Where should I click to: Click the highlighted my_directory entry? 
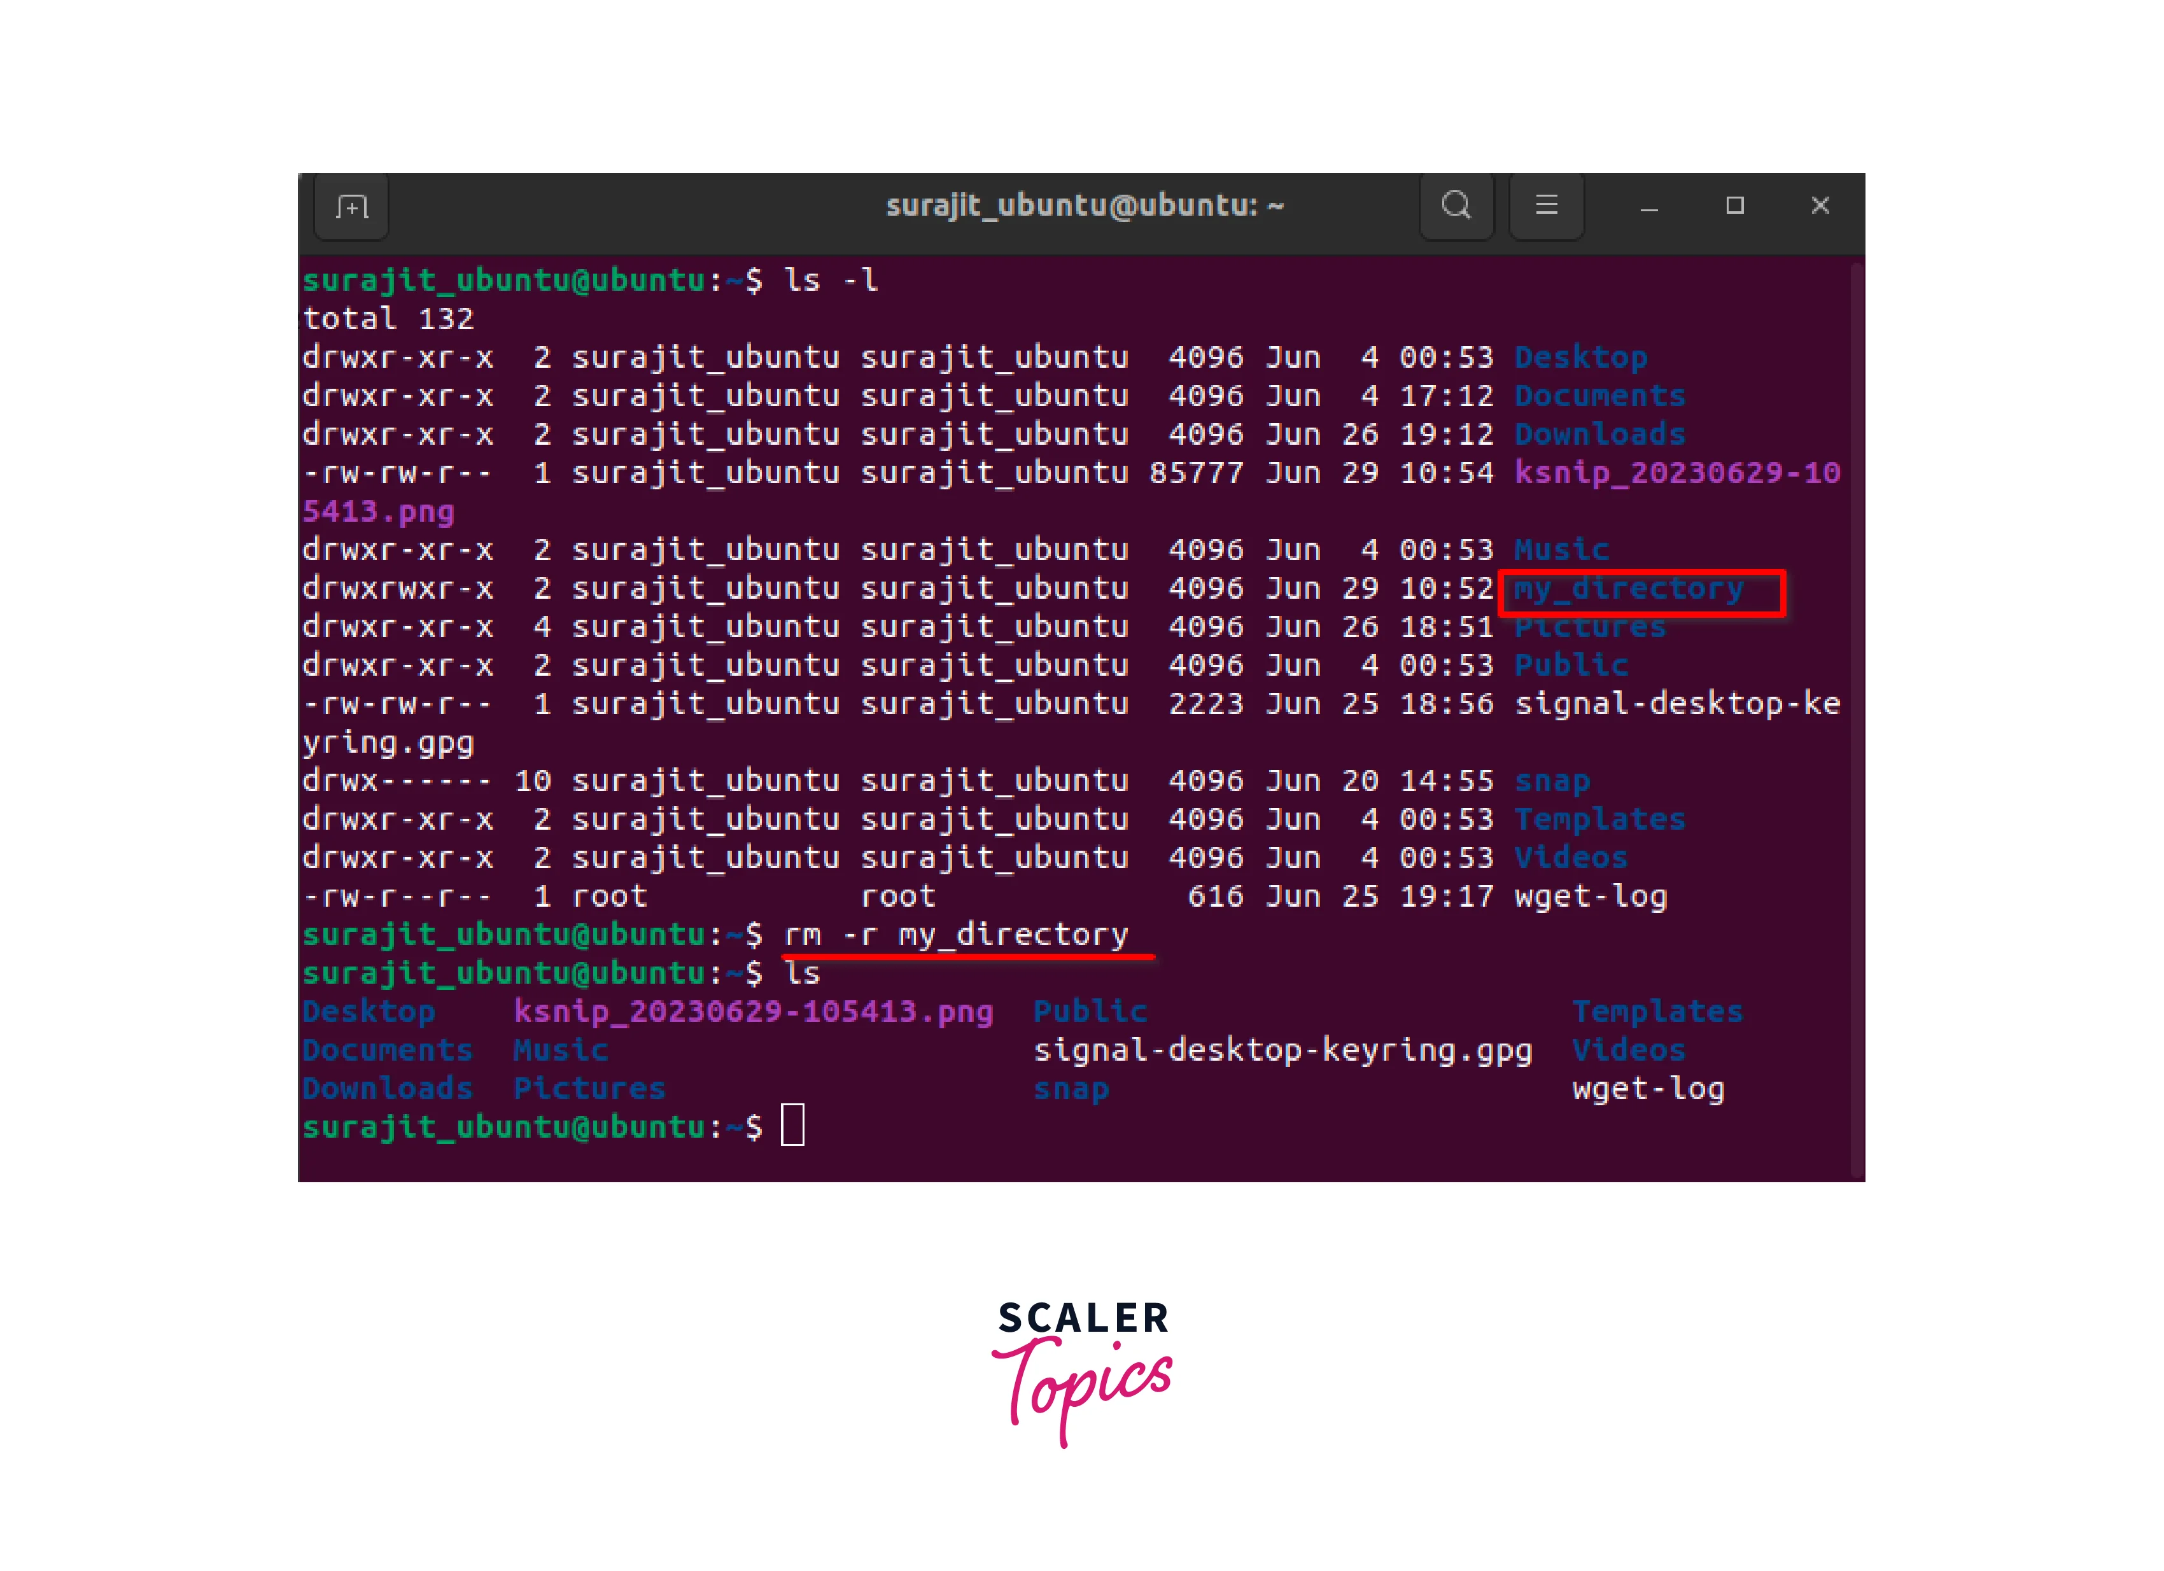click(x=1627, y=589)
